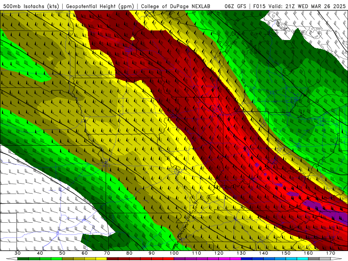Click the legend value 40
Viewport: 348px width, 261px height.
(x=40, y=253)
